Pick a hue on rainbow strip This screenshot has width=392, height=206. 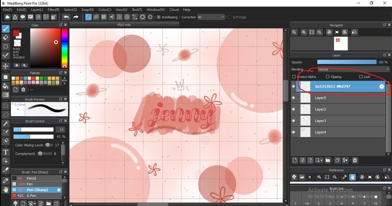point(64,48)
